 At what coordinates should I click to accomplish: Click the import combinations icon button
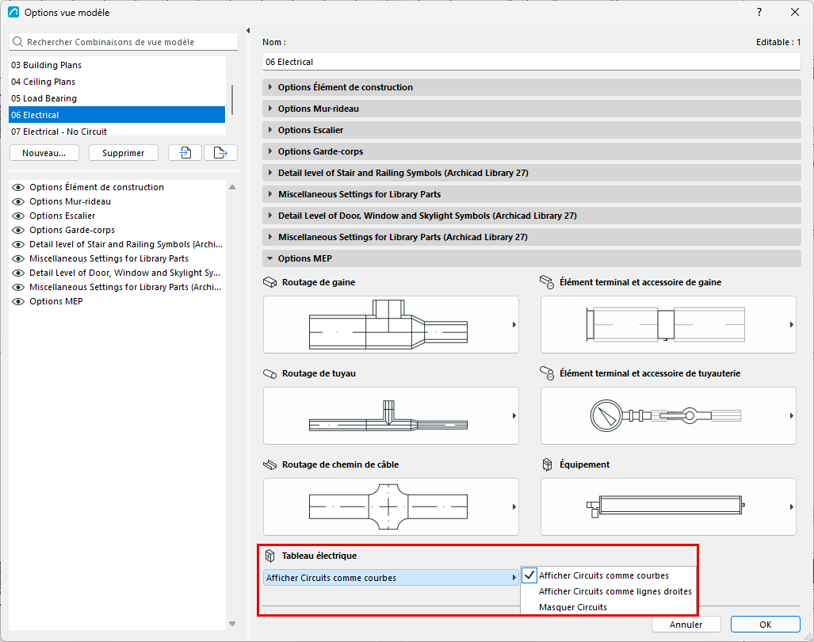pos(185,153)
